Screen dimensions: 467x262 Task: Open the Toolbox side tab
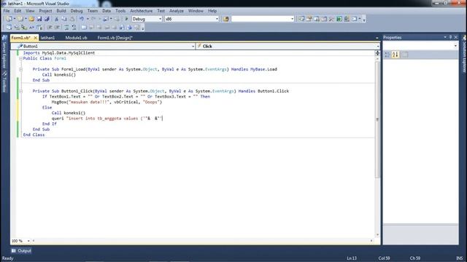(4, 82)
